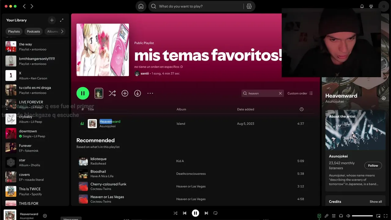Sort by the Duration clock column header
The image size is (391, 220).
[x=301, y=109]
